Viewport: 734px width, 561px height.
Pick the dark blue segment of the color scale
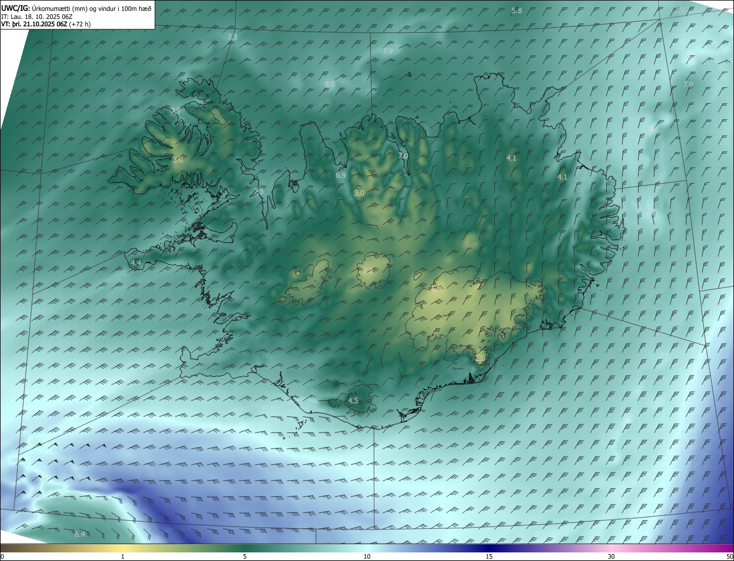(x=489, y=548)
